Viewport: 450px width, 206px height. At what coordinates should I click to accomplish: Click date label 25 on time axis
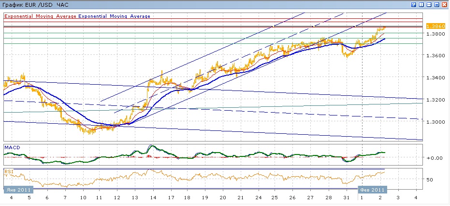(275, 198)
